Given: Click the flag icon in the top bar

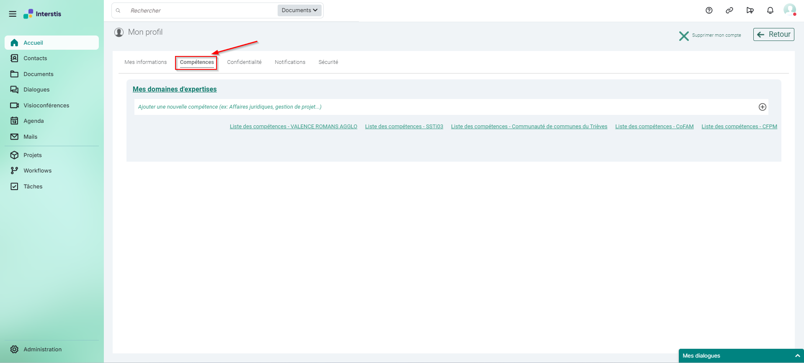Looking at the screenshot, I should [x=750, y=10].
